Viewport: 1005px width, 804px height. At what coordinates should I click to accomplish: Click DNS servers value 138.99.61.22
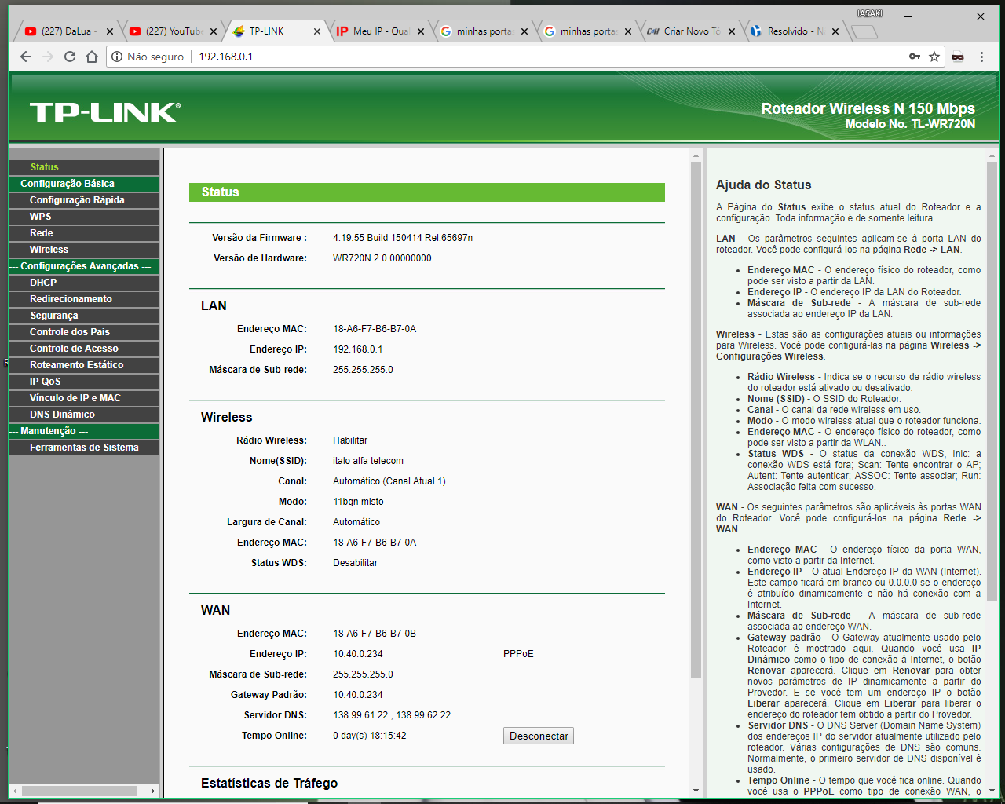click(x=392, y=715)
